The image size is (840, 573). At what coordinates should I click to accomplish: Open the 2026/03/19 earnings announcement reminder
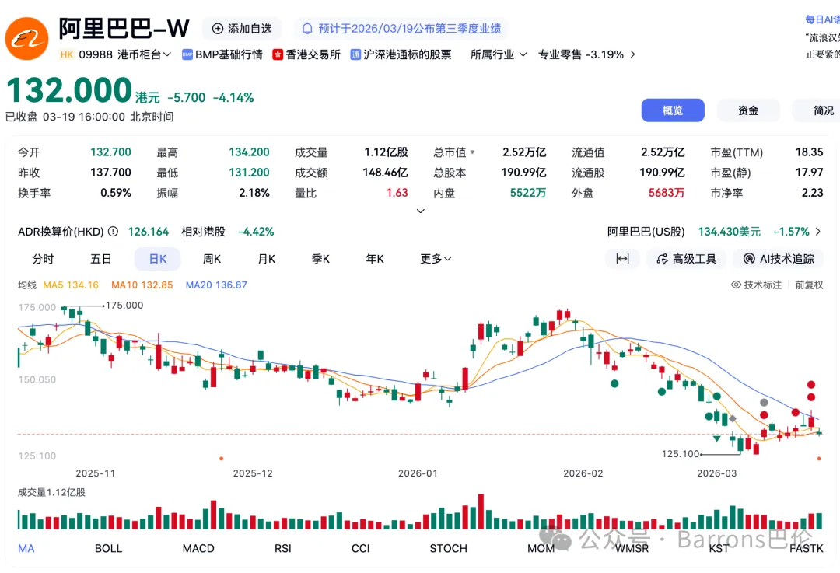401,29
